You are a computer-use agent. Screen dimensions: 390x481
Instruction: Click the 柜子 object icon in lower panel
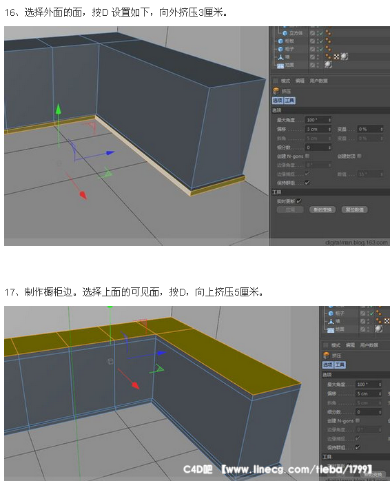tap(331, 314)
